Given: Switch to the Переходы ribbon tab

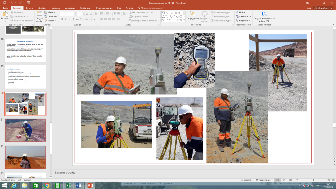Looking at the screenshot, I should click(x=55, y=8).
